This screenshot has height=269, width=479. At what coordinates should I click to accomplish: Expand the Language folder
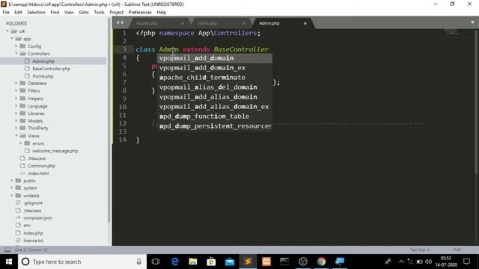[16, 106]
